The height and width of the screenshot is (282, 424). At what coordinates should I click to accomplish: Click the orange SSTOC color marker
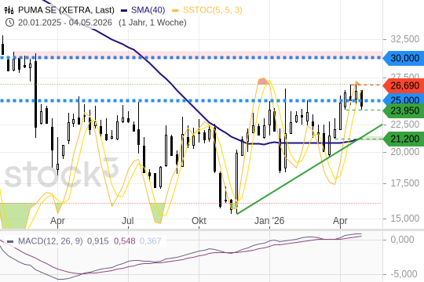tap(176, 10)
